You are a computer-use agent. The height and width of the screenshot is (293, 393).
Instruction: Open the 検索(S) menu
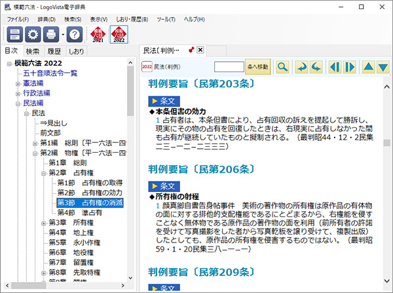point(73,19)
